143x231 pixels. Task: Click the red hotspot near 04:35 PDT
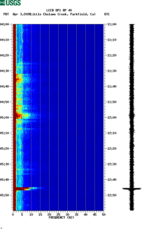coord(18,79)
